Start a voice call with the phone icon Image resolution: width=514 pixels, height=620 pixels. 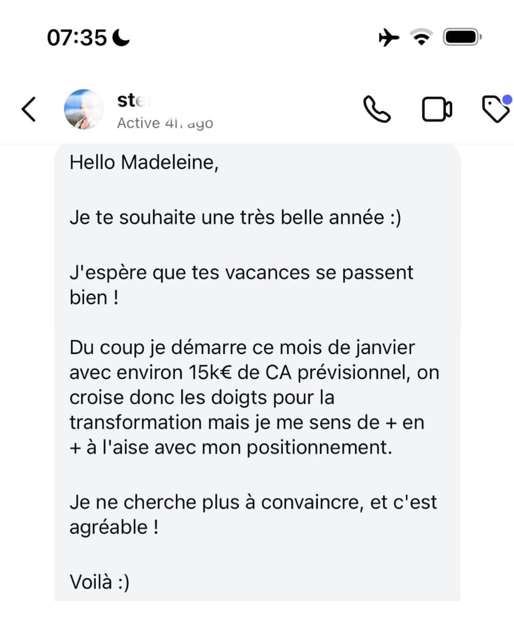[x=377, y=109]
